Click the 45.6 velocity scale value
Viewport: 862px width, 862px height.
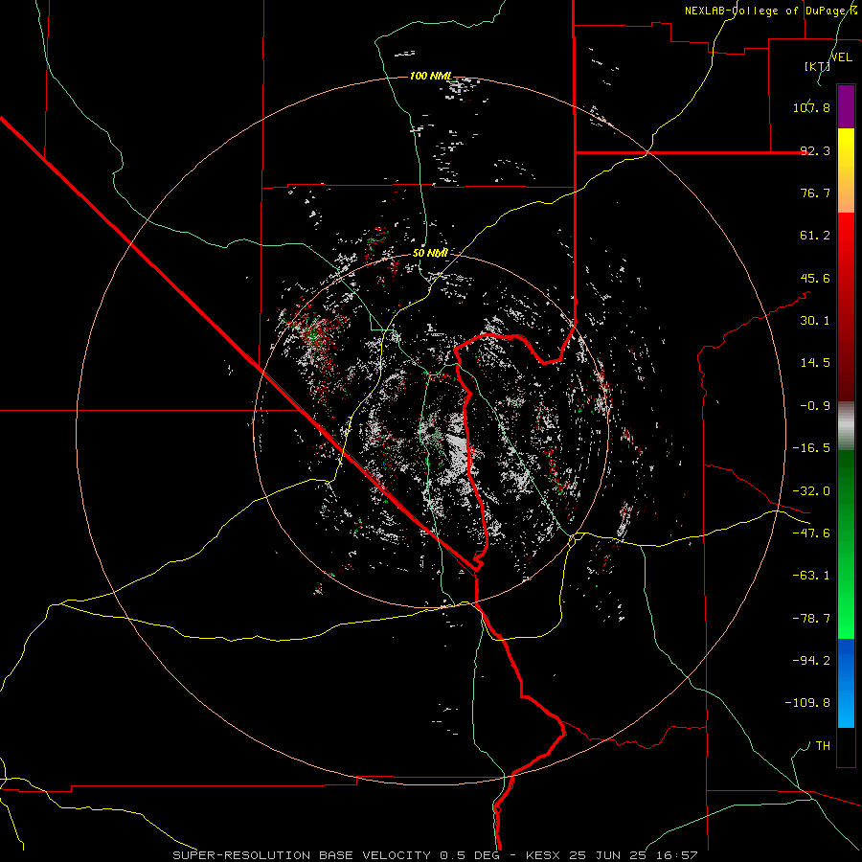815,278
